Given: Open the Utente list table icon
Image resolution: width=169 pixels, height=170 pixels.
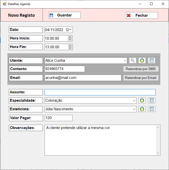Looking at the screenshot, I should click(x=151, y=60).
